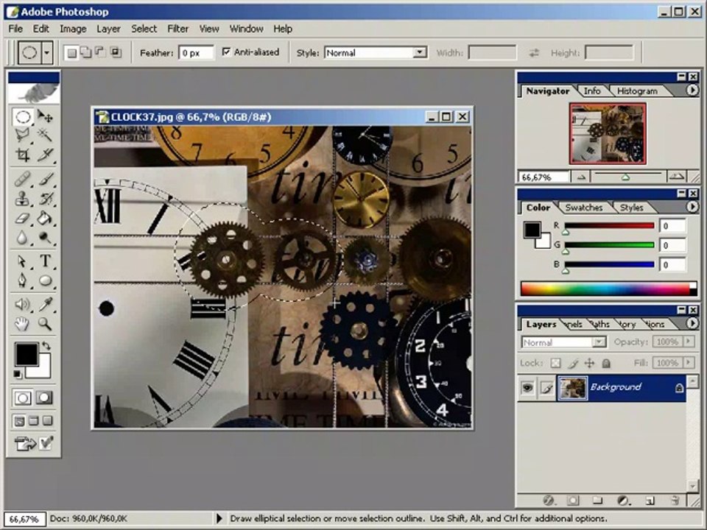Select the Polygonal Lasso tool

coord(23,135)
